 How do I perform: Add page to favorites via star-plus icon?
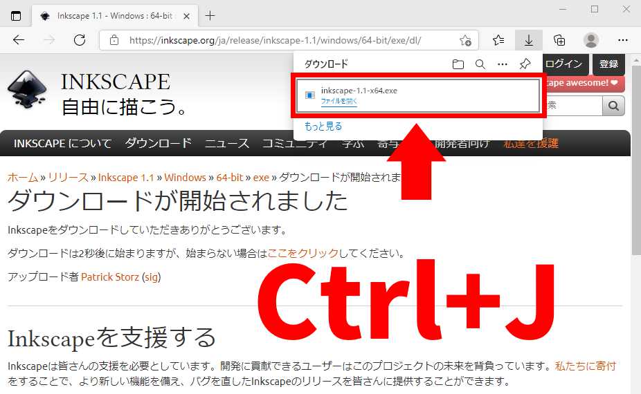click(x=465, y=40)
